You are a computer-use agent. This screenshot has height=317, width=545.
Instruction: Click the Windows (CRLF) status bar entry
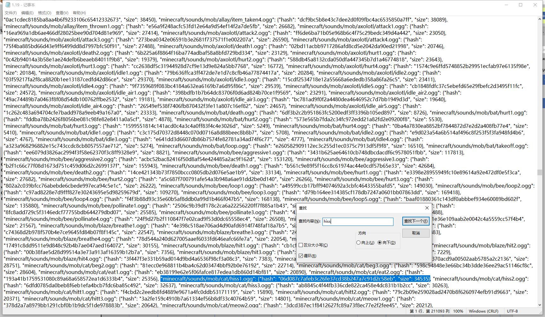(483, 311)
